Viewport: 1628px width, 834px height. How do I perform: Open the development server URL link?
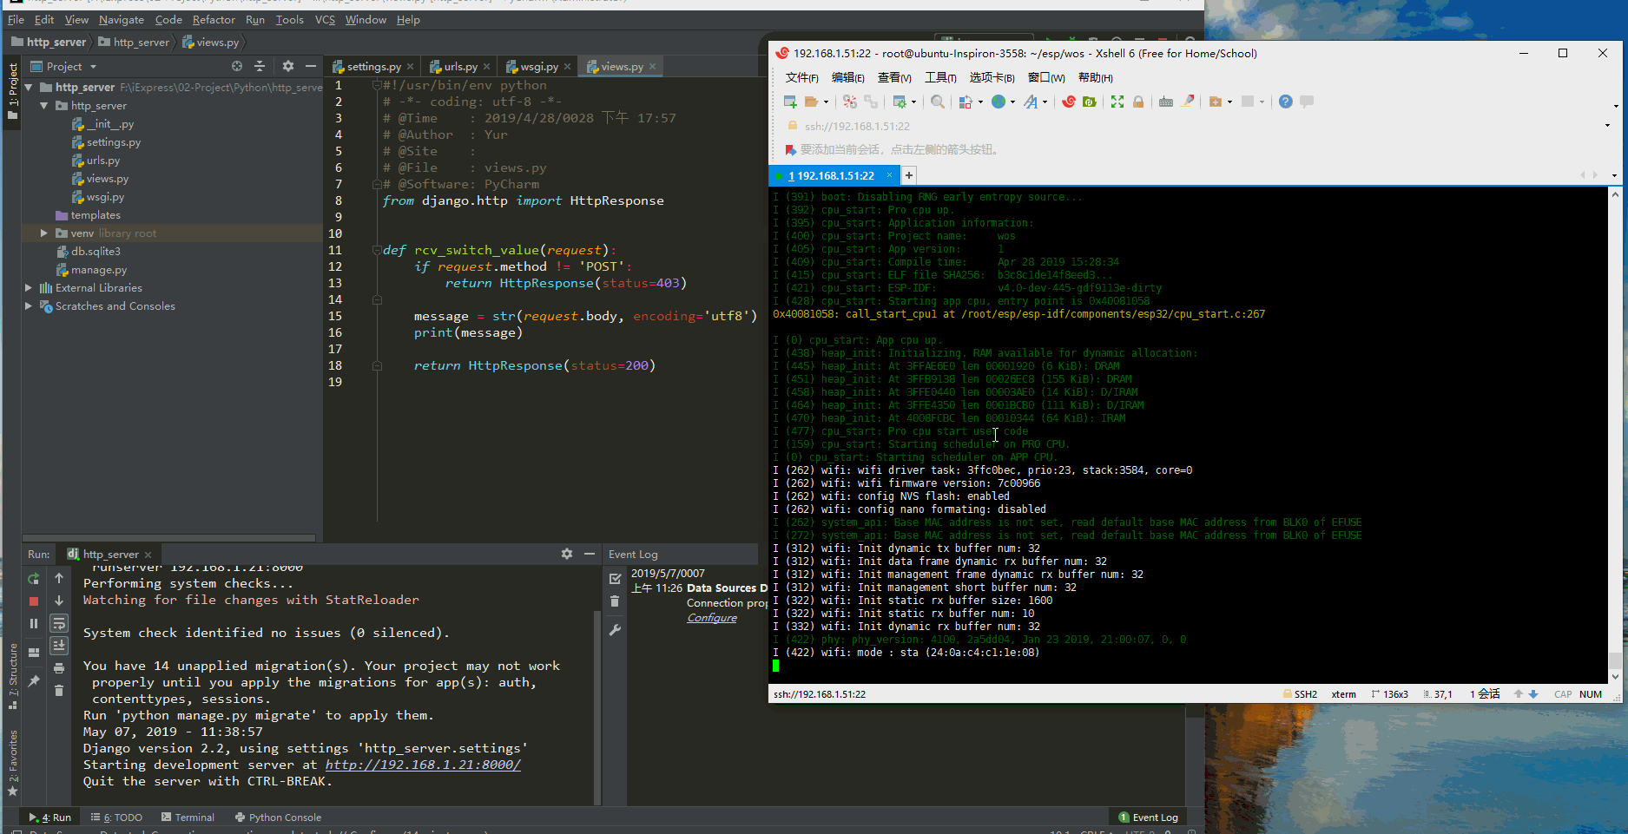coord(423,765)
